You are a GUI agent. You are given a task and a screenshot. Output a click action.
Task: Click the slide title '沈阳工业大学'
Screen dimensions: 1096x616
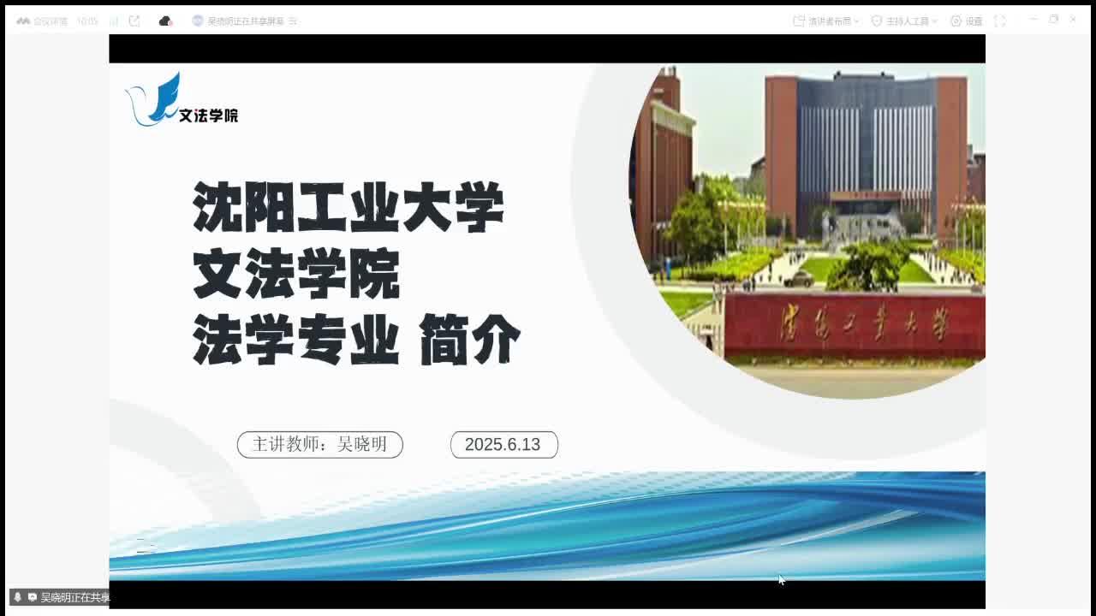348,207
